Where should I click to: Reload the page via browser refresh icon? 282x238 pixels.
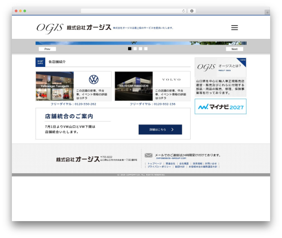click(x=183, y=11)
